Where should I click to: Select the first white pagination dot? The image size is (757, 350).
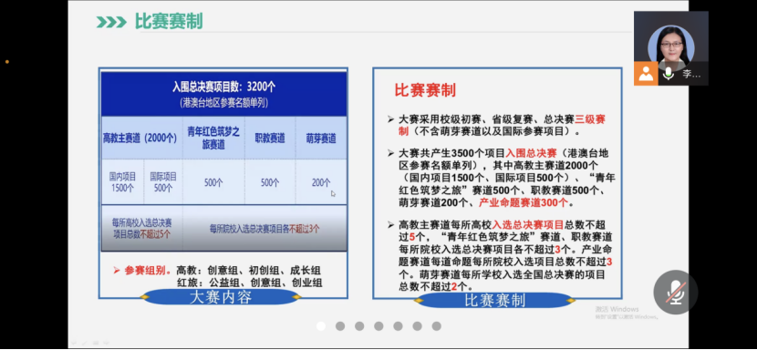coord(321,326)
